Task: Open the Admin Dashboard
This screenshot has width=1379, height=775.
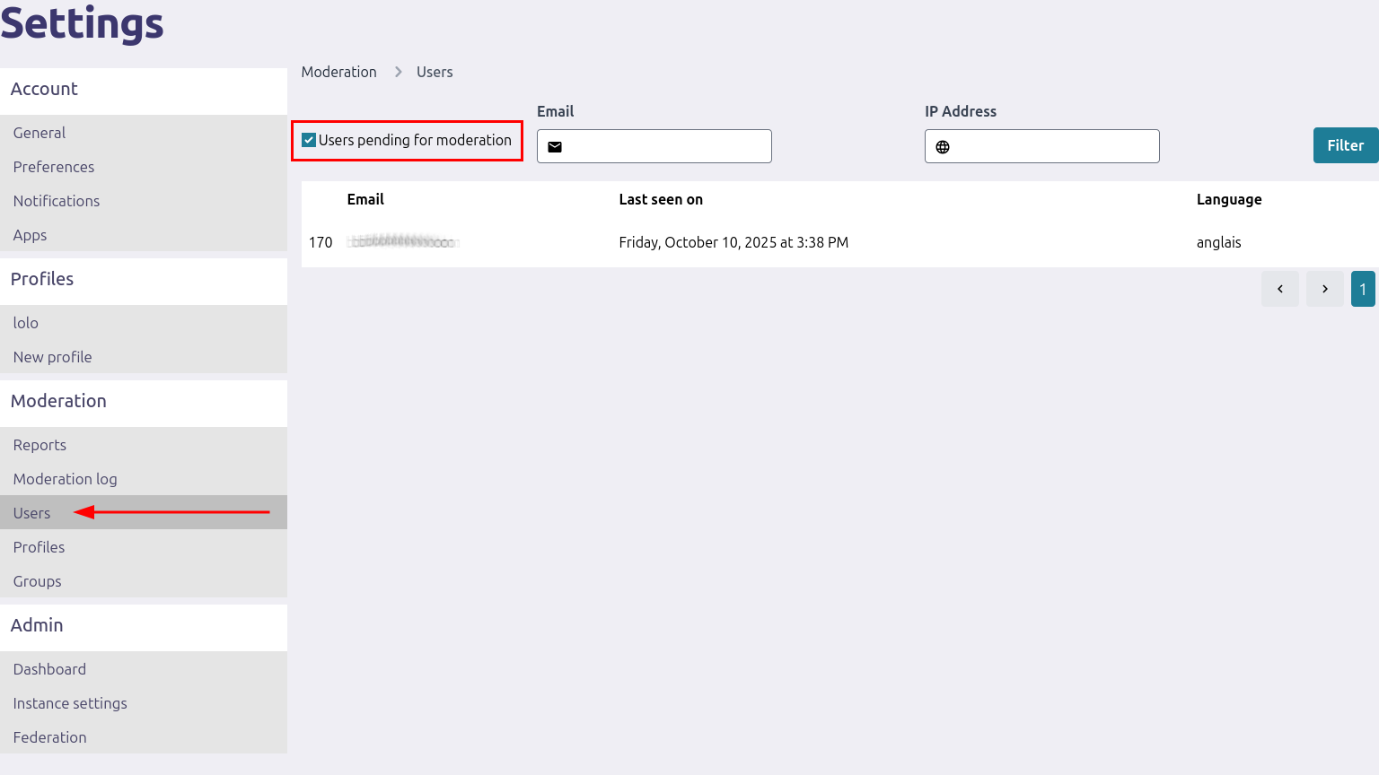Action: coord(49,669)
